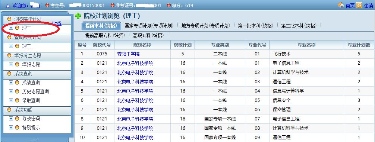Click the orange bullet icon beside 填报志愿
The height and width of the screenshot is (142, 375).
[x=17, y=64]
